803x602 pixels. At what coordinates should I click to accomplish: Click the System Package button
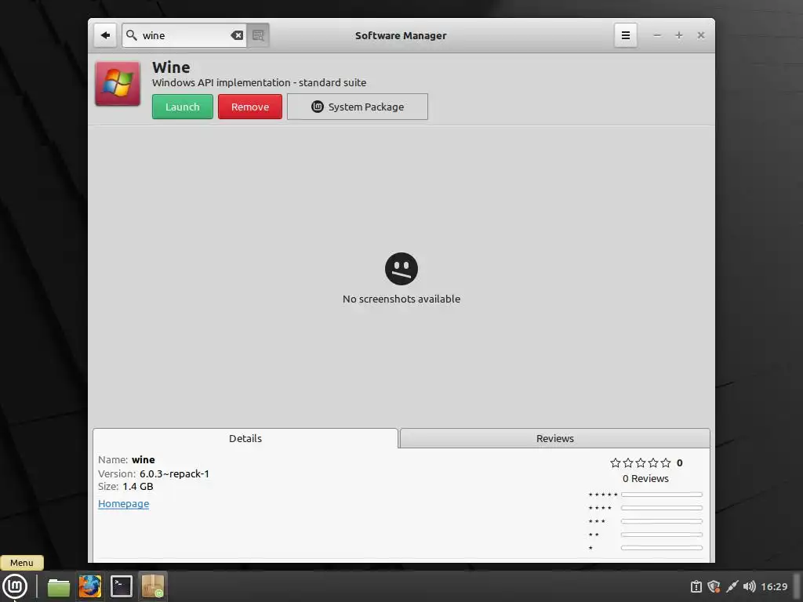[358, 107]
